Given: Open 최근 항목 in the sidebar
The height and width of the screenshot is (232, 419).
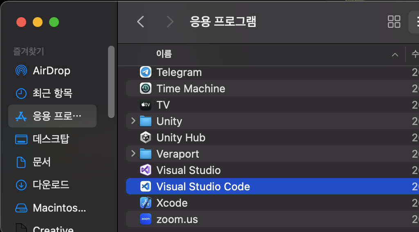Looking at the screenshot, I should click(x=52, y=94).
